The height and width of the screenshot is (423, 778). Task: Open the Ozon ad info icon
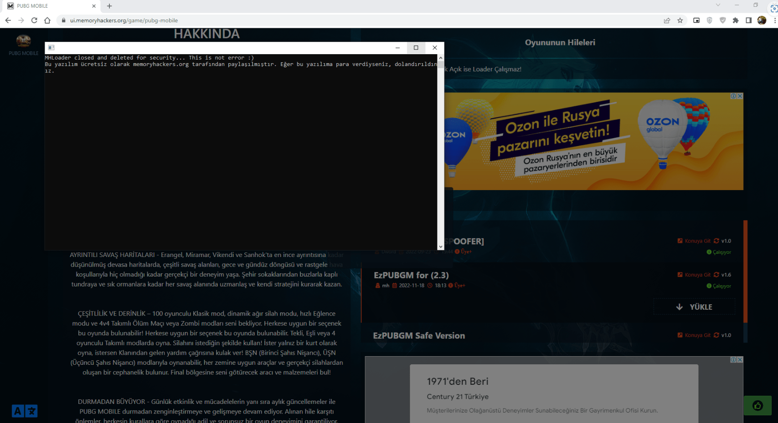tap(734, 96)
